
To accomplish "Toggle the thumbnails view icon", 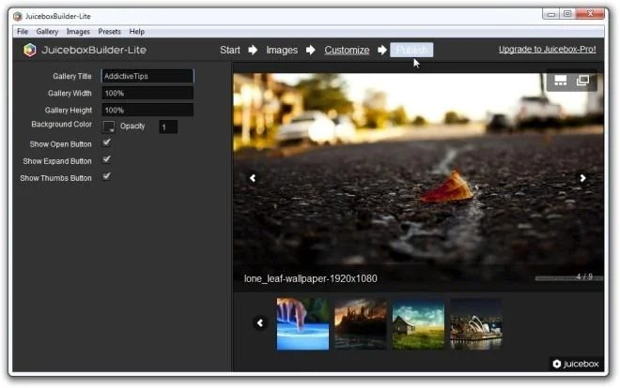I will click(x=560, y=81).
